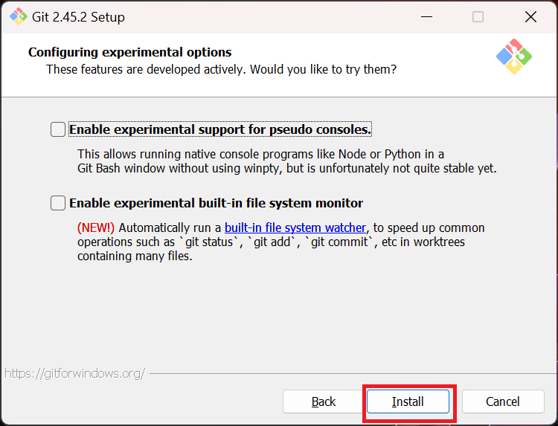This screenshot has height=426, width=558.
Task: Click the Git icon in the title bar
Action: [18, 16]
